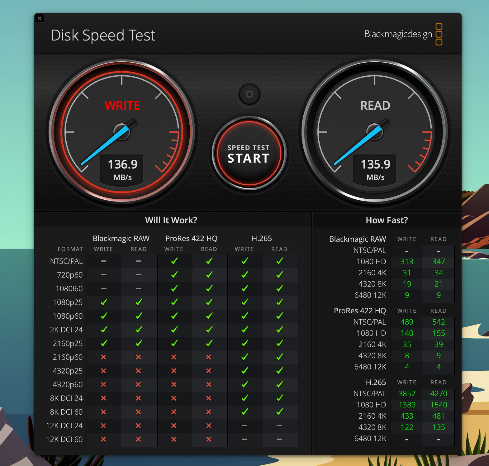Click the H.265 read checkmark for 4320p60
This screenshot has width=489, height=466.
click(279, 384)
